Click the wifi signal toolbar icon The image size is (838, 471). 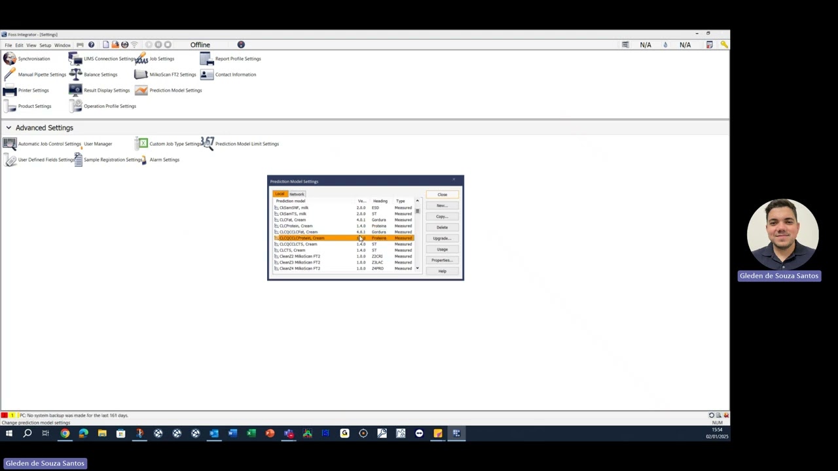pyautogui.click(x=134, y=44)
